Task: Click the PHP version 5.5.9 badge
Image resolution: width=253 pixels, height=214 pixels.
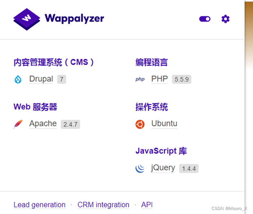Action: pos(181,79)
